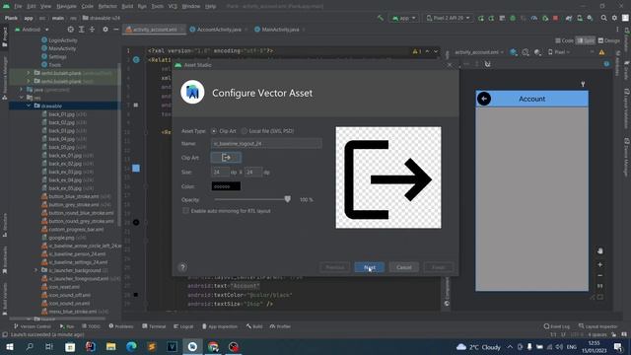Collapse the drawable folder
This screenshot has width=631, height=355.
tap(29, 106)
